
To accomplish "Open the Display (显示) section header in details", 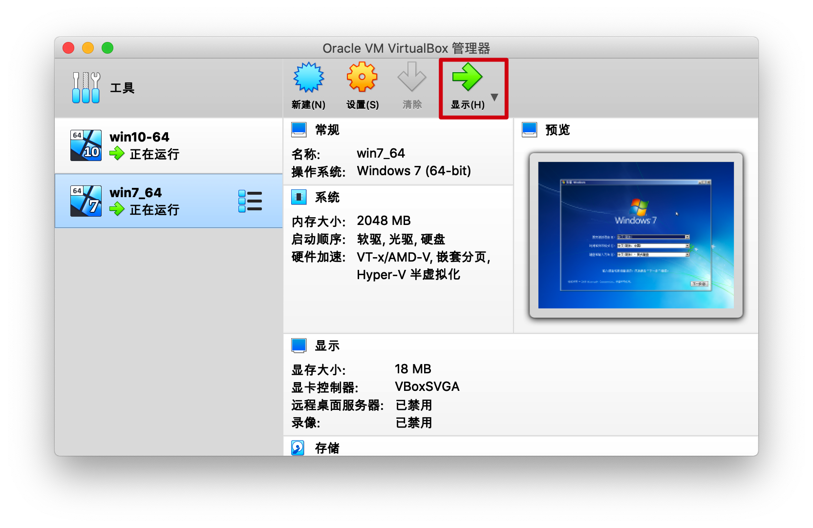I will (x=327, y=345).
